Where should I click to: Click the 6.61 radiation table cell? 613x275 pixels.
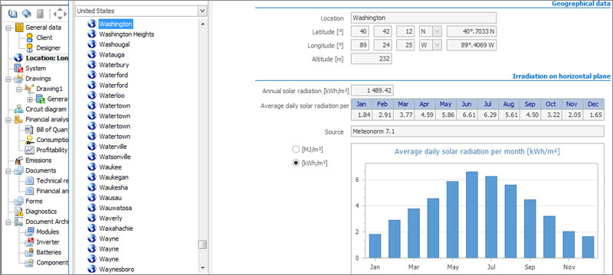pos(467,115)
